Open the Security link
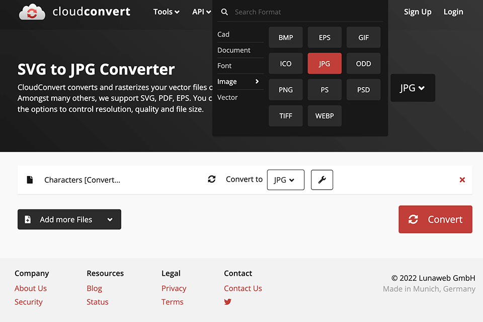This screenshot has height=322, width=483. 28,302
